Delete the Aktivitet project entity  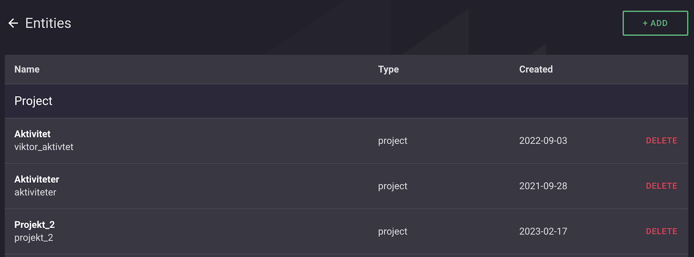click(661, 141)
